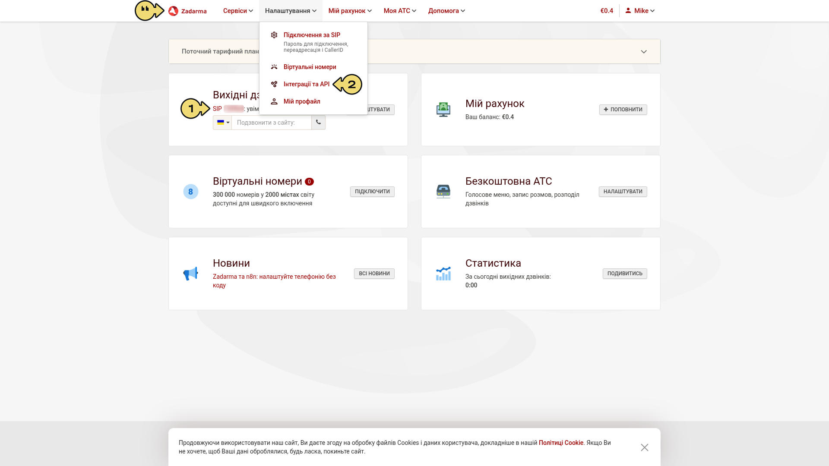This screenshot has height=466, width=829.
Task: Click the chart icon in Статистика card
Action: click(x=443, y=274)
